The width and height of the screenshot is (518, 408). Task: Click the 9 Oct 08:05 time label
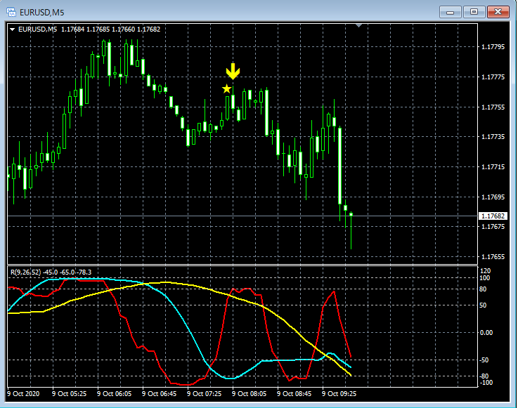[x=249, y=393]
